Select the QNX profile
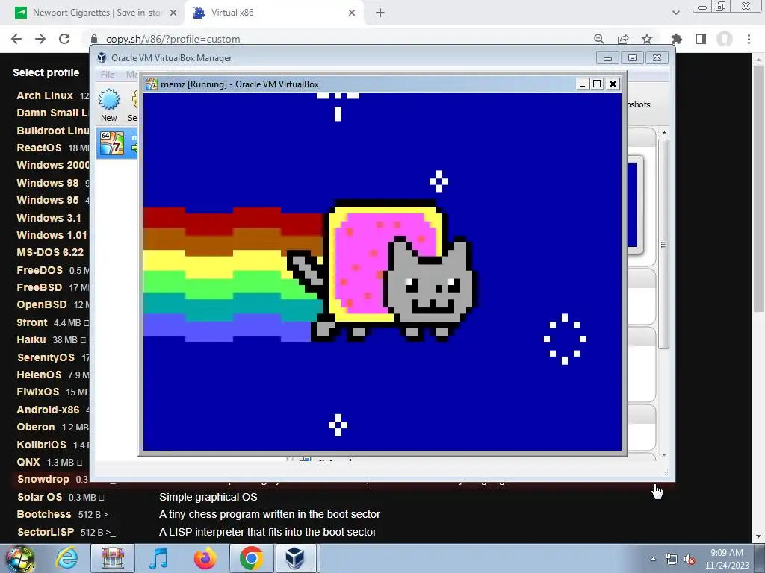Viewport: 765px width, 573px height. (x=28, y=462)
